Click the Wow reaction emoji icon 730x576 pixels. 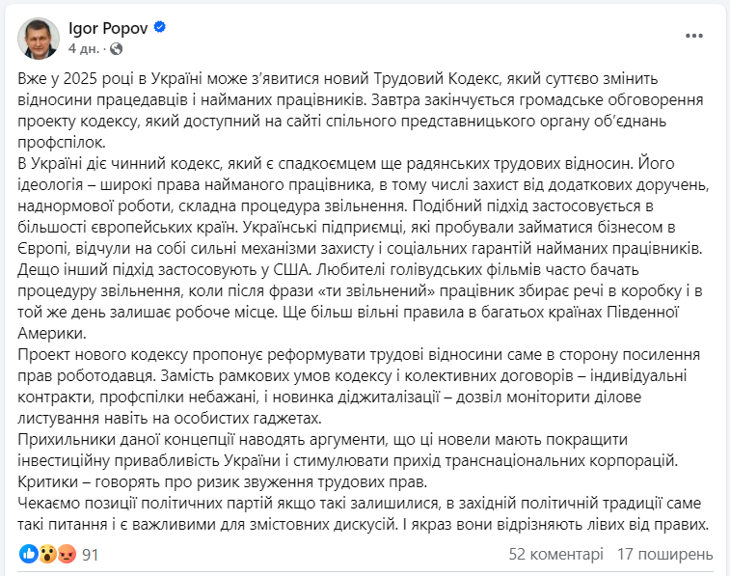(46, 555)
